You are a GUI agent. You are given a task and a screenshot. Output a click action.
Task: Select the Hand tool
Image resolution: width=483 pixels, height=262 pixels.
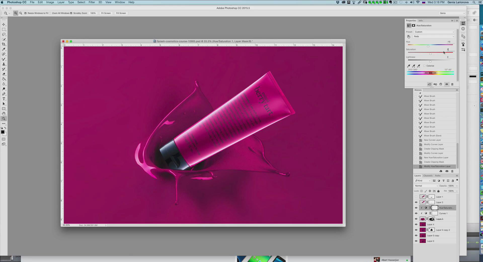[4, 114]
